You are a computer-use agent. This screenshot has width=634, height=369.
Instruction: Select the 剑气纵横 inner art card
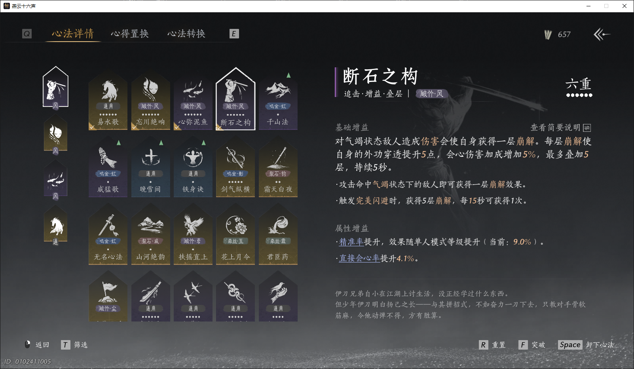point(235,167)
